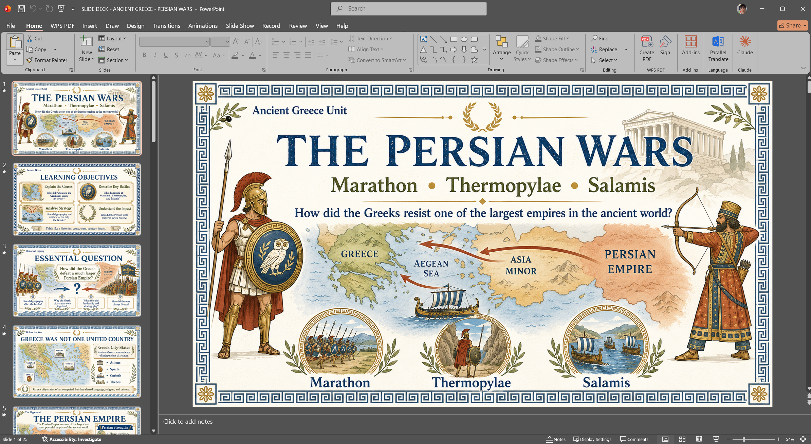
Task: Toggle Bold formatting
Action: click(x=144, y=55)
